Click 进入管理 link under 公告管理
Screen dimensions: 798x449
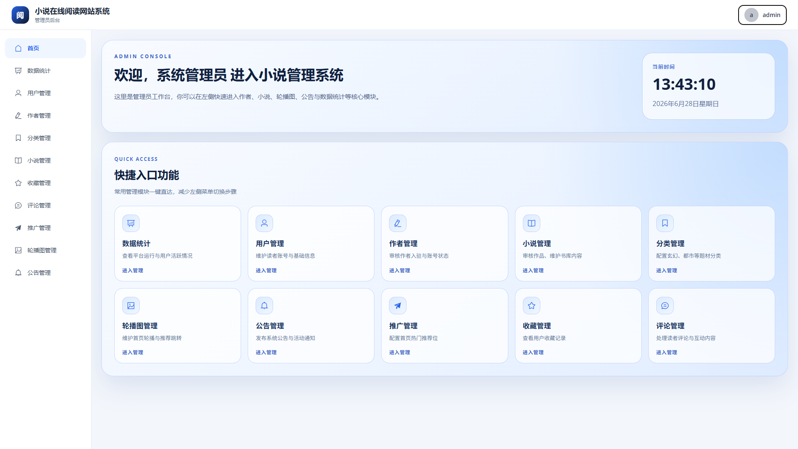(266, 352)
